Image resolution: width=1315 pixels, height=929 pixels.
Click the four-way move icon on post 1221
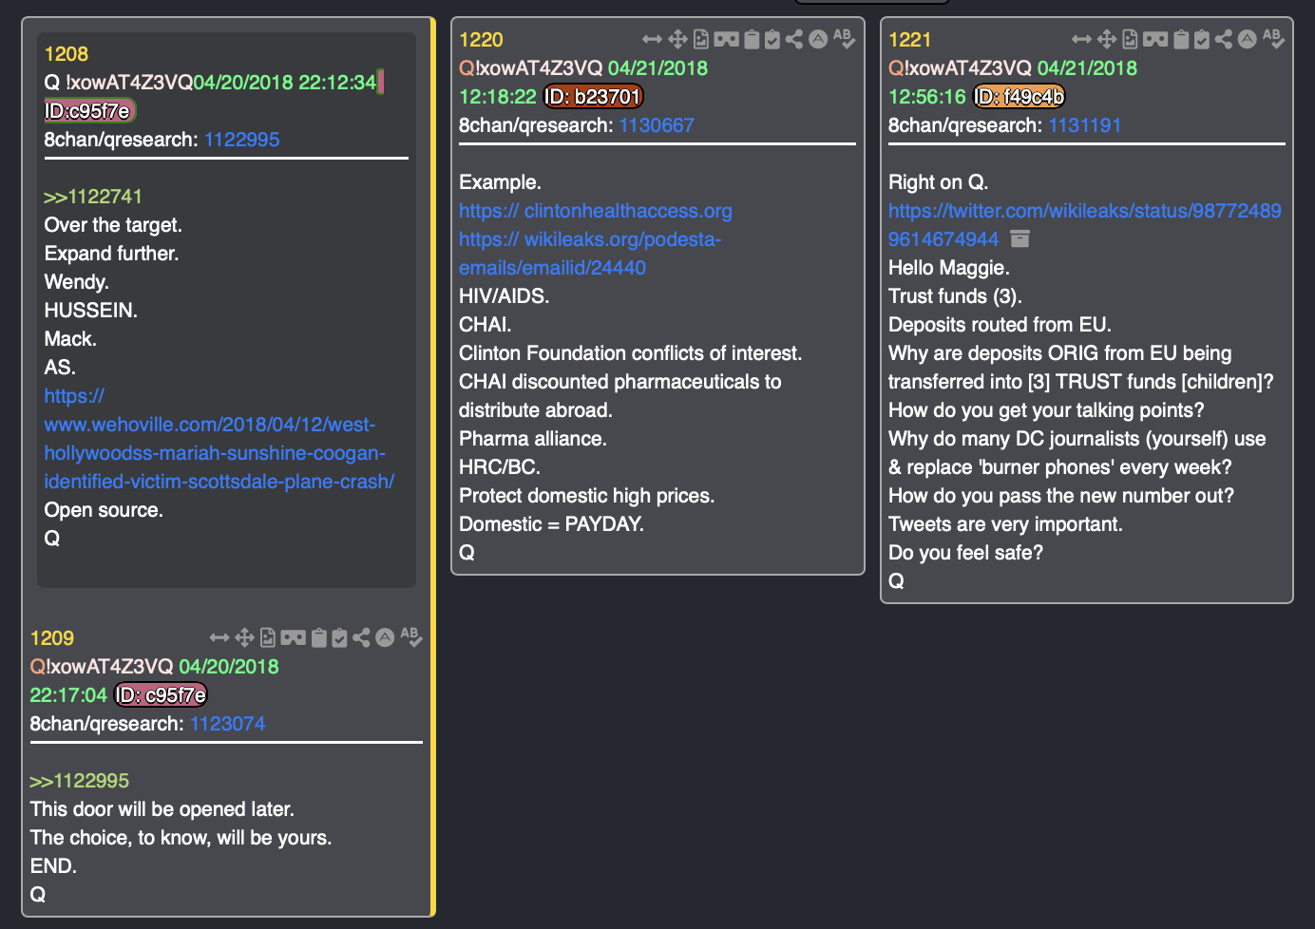(1107, 39)
